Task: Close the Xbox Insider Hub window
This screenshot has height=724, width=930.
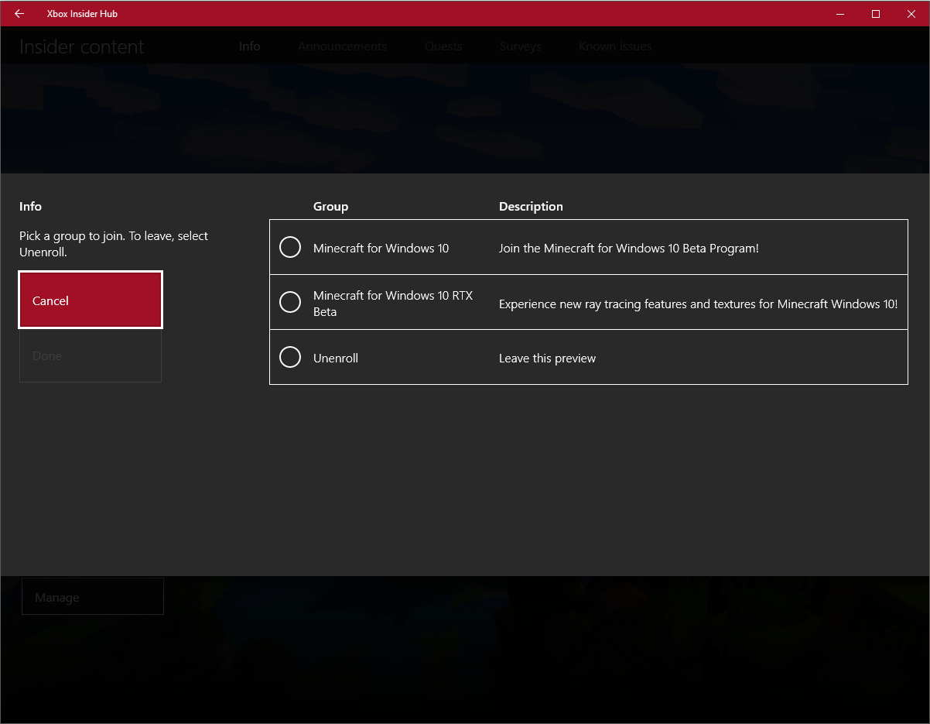Action: 911,13
